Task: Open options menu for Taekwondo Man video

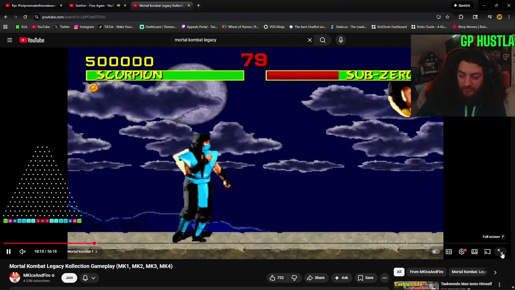Action: click(x=499, y=284)
